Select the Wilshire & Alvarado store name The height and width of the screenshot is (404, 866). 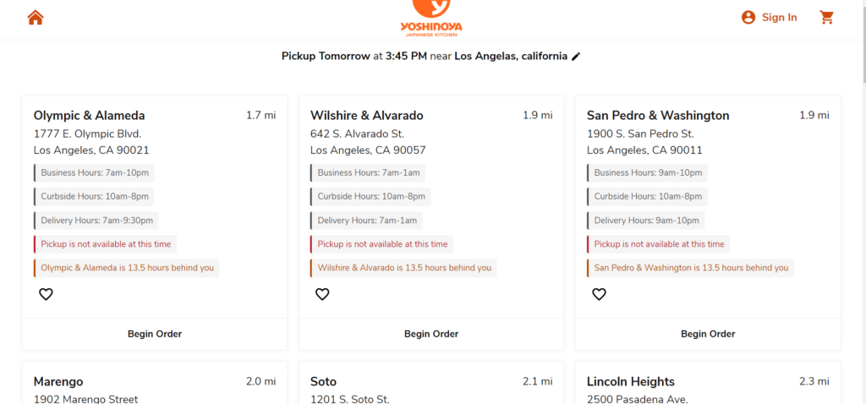coord(367,116)
